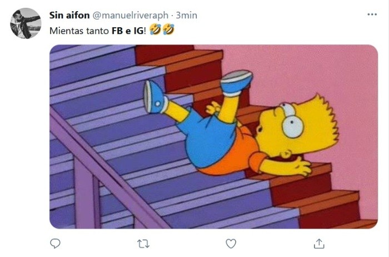Click the tweet text Mientas tanto

coord(79,31)
